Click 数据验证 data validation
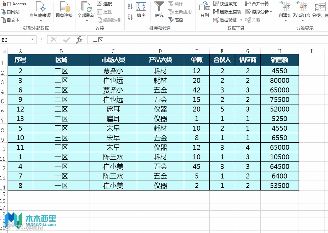 click(225, 20)
